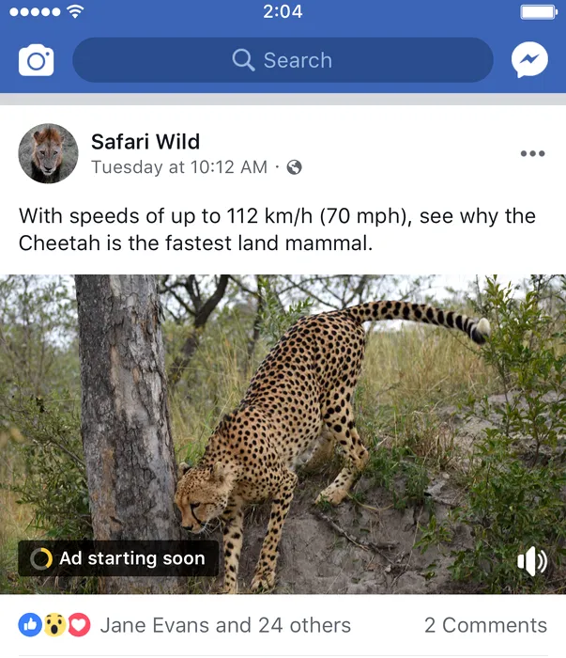
Task: Tap the red Love heart reaction icon
Action: pyautogui.click(x=79, y=624)
